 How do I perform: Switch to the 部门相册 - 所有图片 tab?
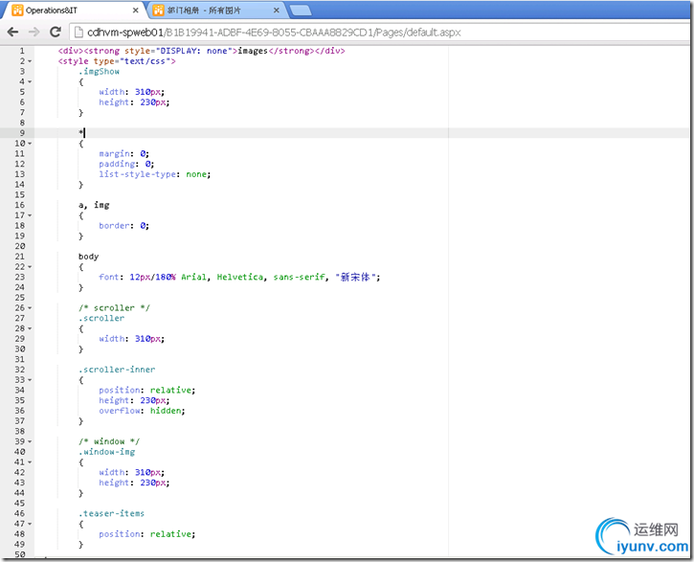211,11
